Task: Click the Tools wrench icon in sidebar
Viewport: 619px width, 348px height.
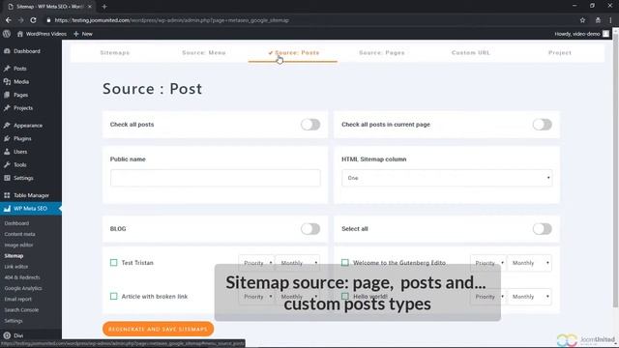Action: 7,165
